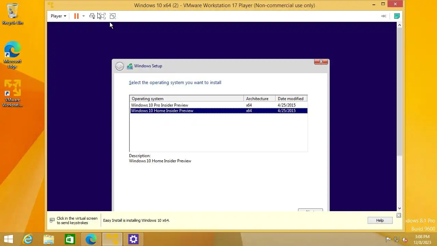Click 4/25/2015 date of Home row
Viewport: 437px width, 246px height.
click(x=287, y=111)
